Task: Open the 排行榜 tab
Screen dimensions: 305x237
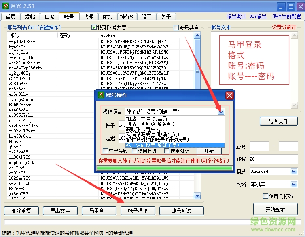Action: [127, 17]
